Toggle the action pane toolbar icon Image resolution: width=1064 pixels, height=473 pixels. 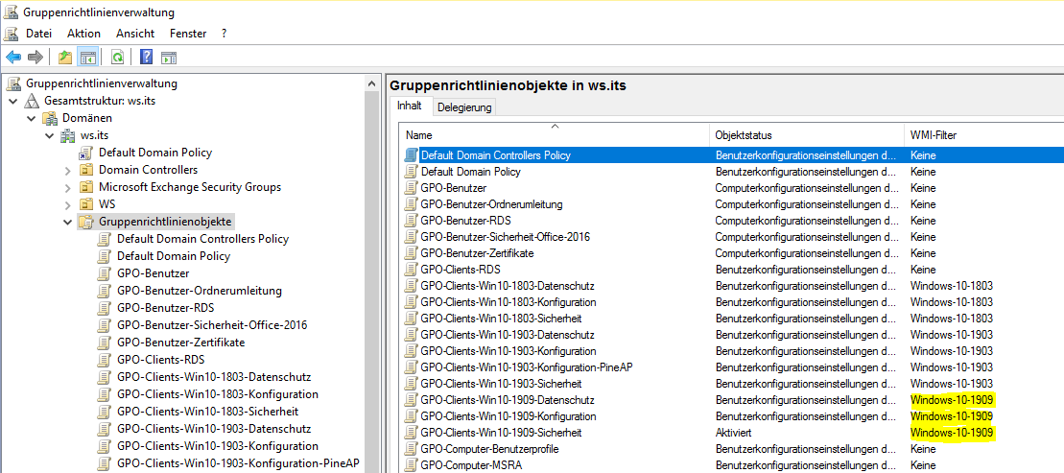click(x=168, y=58)
